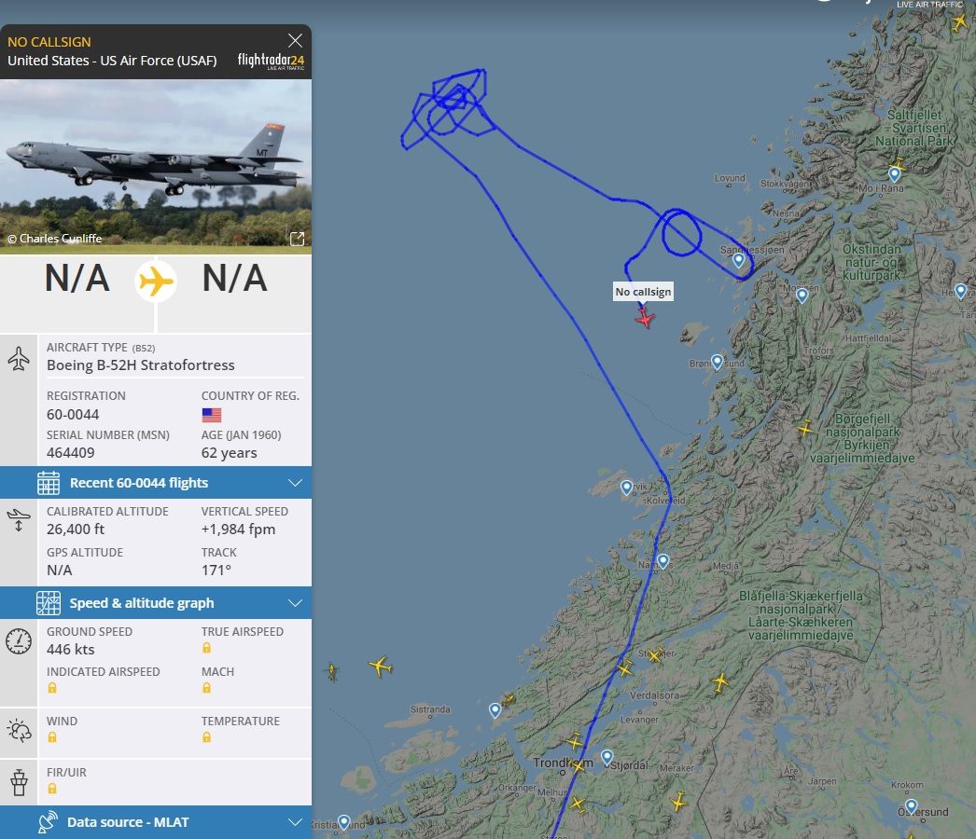Open aircraft photo in external link
Screen dimensions: 976x839
[297, 239]
